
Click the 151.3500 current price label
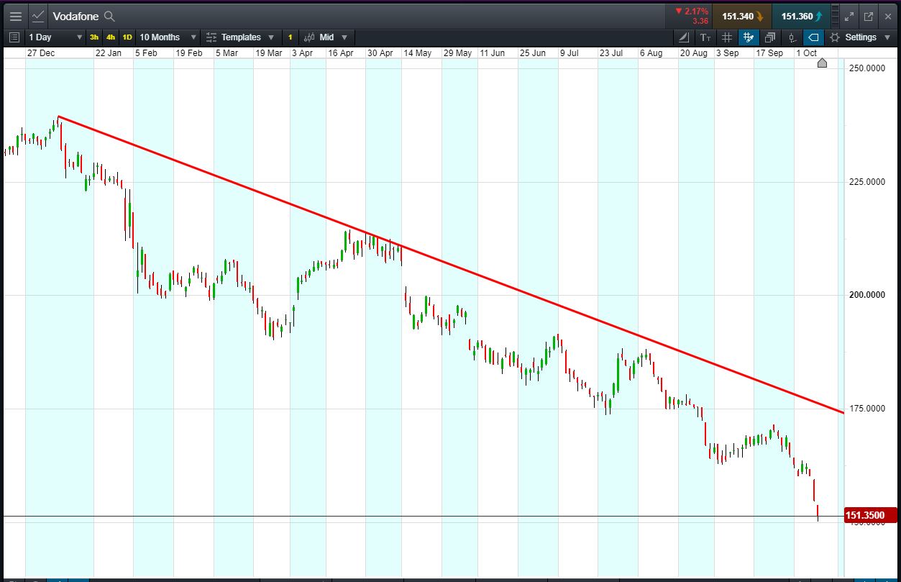click(870, 515)
